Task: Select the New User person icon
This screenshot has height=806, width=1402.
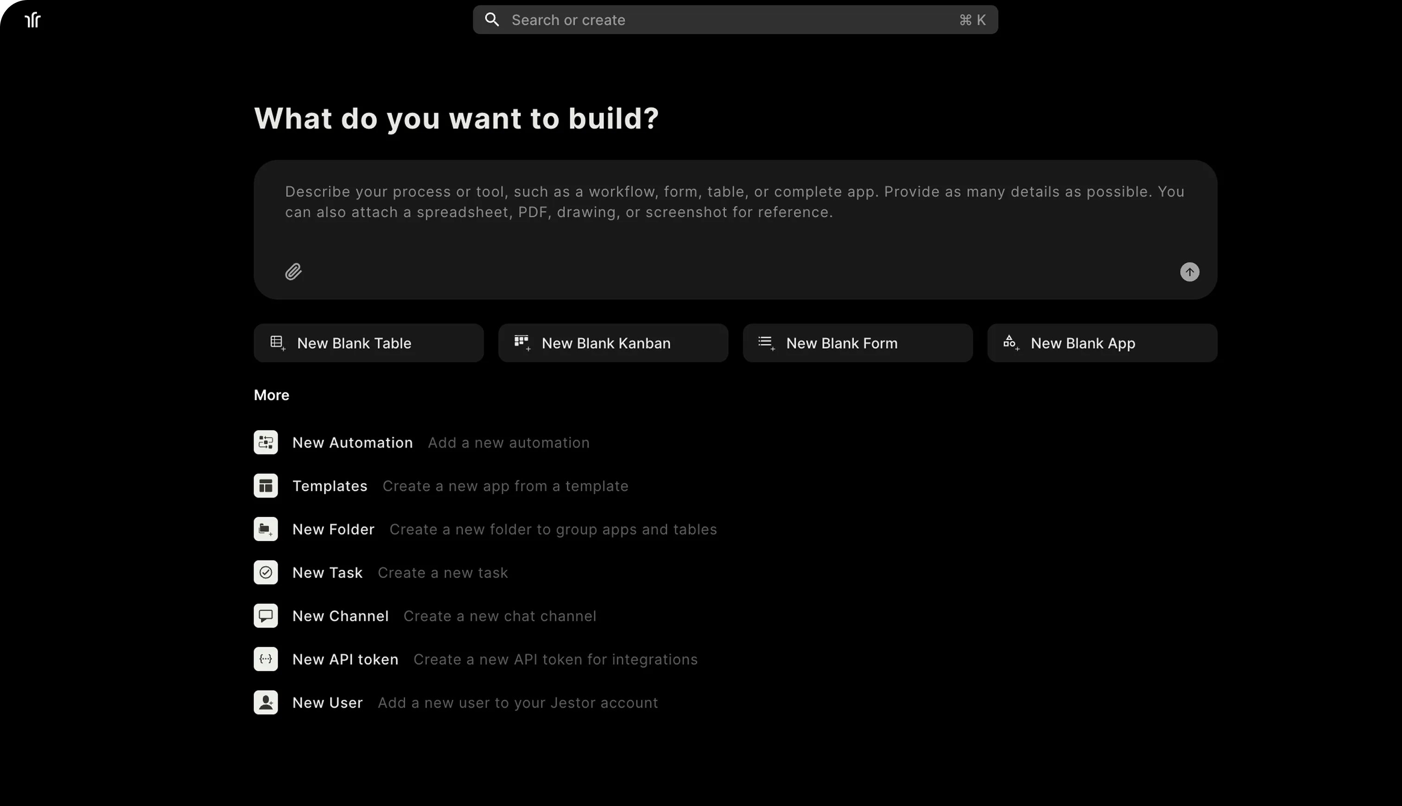Action: tap(266, 702)
